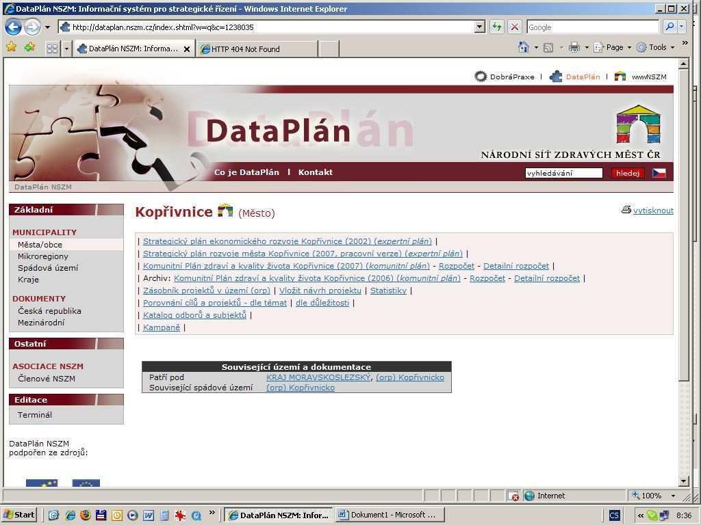Switch to the HTTP 404 Not Found tab

[258, 49]
